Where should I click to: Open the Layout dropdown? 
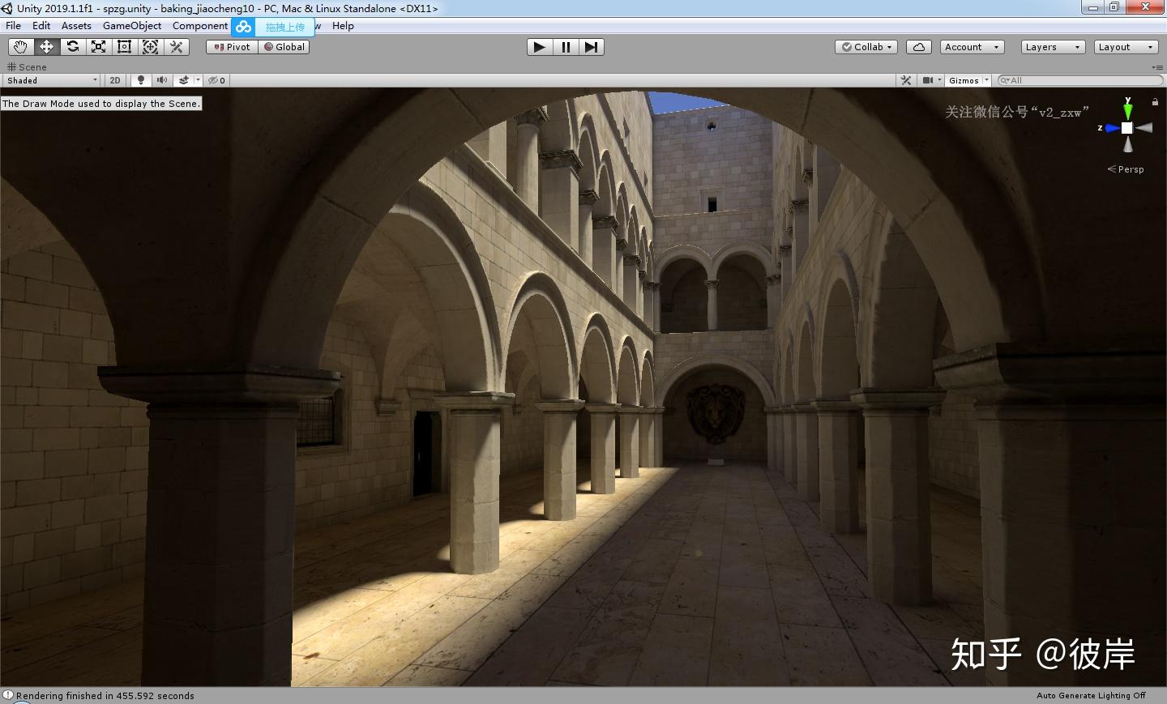(x=1126, y=47)
